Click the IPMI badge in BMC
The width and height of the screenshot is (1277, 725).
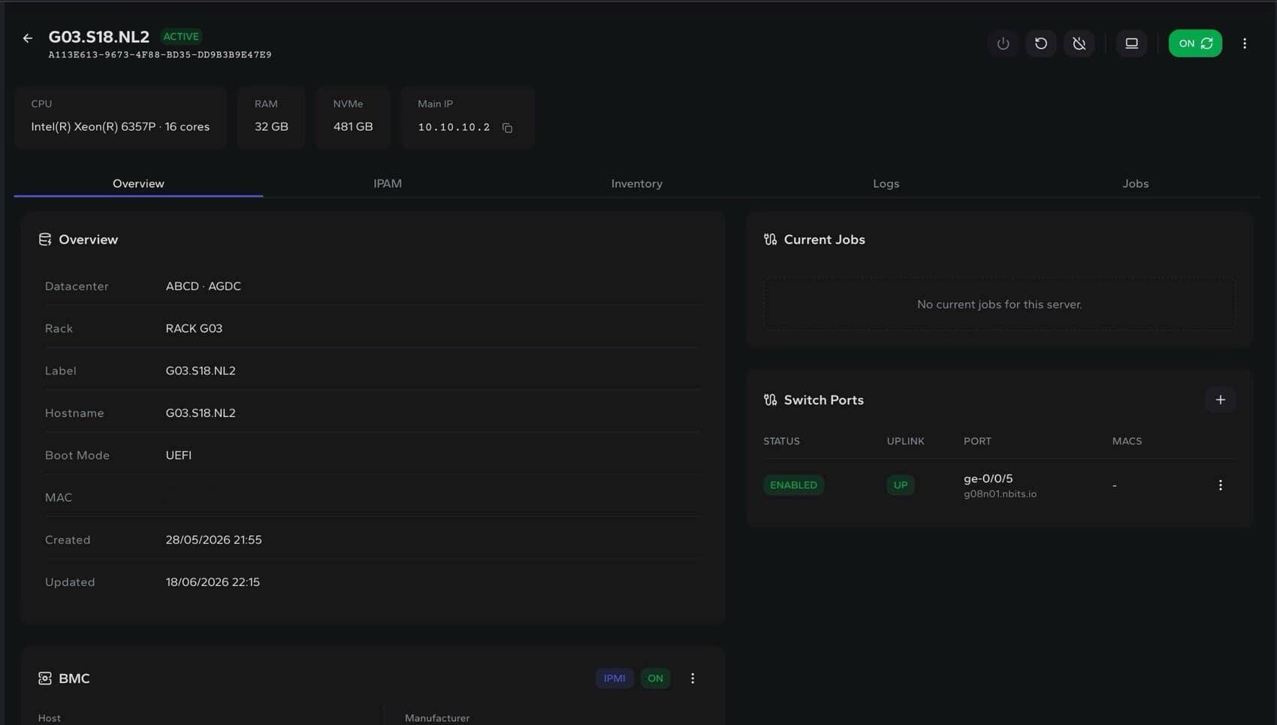[614, 678]
